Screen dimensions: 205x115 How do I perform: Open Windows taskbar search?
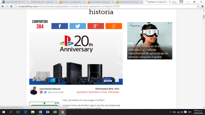[x=11, y=112]
